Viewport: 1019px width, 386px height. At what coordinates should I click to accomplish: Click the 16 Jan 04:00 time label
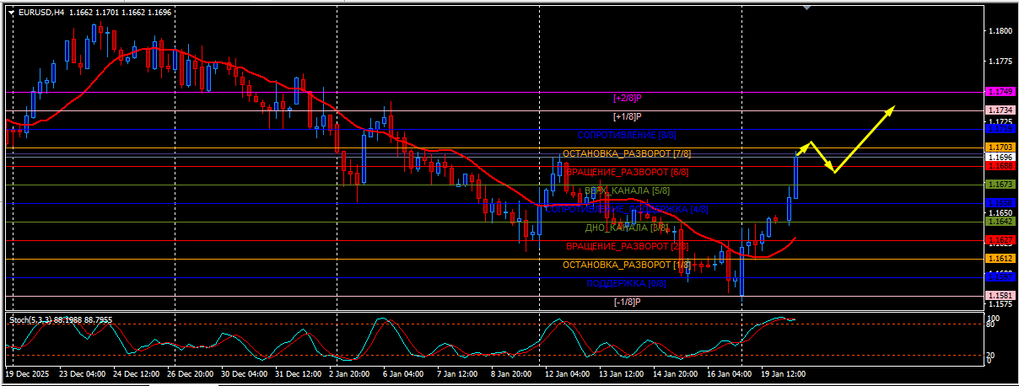(x=730, y=373)
